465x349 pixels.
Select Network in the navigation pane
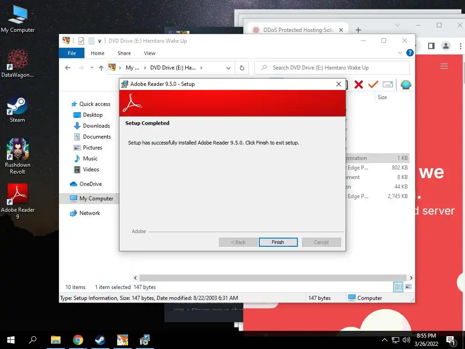click(x=85, y=213)
